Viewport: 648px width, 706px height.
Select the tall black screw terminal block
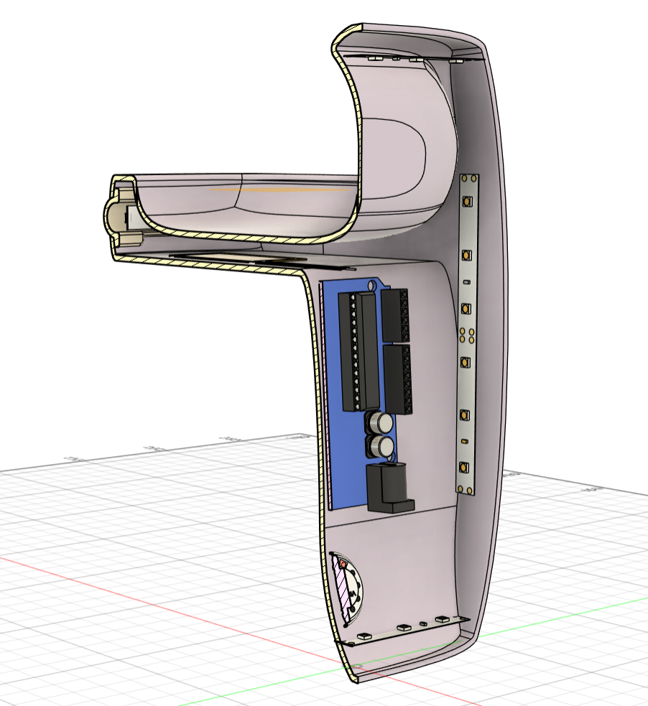click(x=359, y=351)
